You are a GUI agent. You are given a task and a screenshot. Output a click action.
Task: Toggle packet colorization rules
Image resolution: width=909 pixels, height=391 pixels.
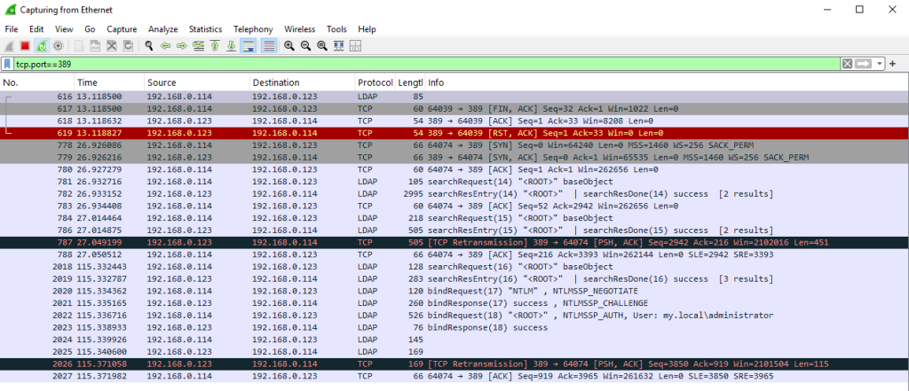268,45
